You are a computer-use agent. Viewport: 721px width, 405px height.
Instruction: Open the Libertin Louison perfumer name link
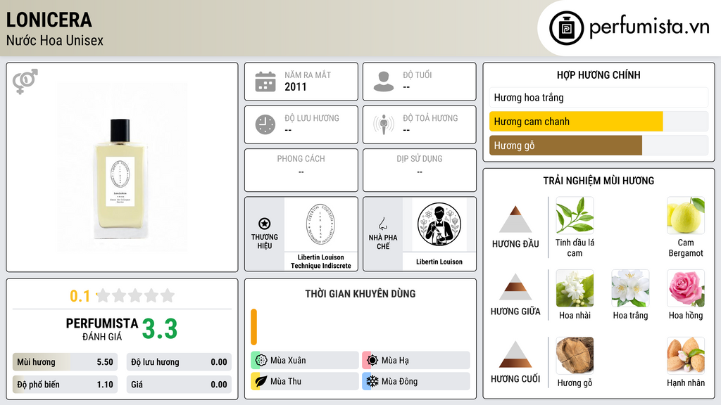click(439, 262)
